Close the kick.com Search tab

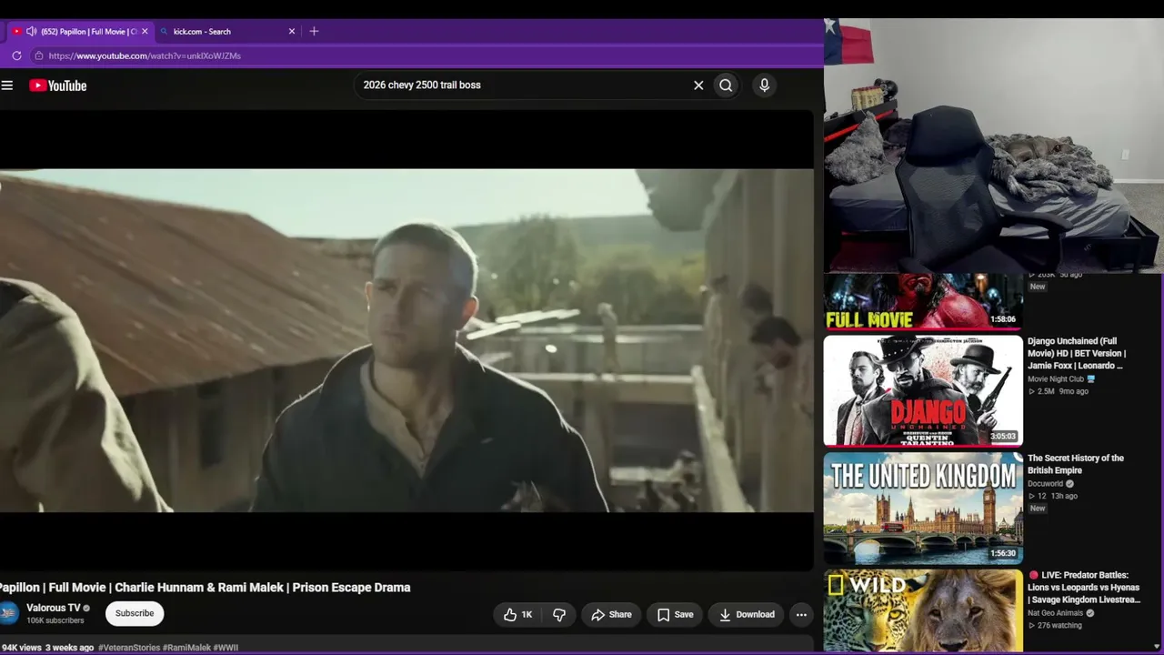tap(292, 31)
